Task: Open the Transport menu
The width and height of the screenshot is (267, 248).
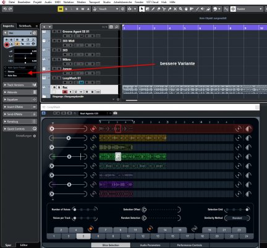Action: (94, 2)
